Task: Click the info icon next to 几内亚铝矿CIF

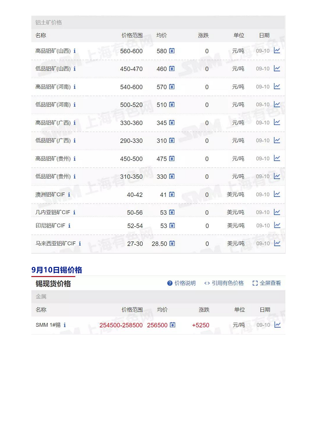Action: pyautogui.click(x=74, y=212)
